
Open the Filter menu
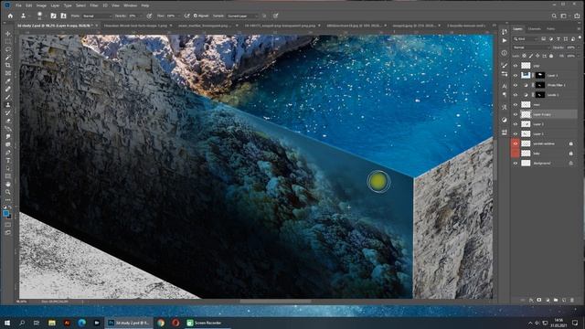tap(94, 5)
